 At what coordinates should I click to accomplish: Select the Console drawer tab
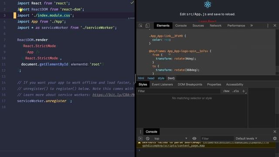pos(151,132)
